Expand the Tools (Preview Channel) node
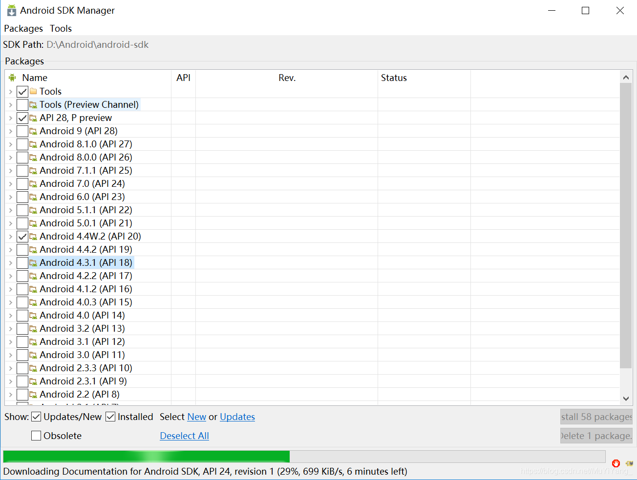 10,104
